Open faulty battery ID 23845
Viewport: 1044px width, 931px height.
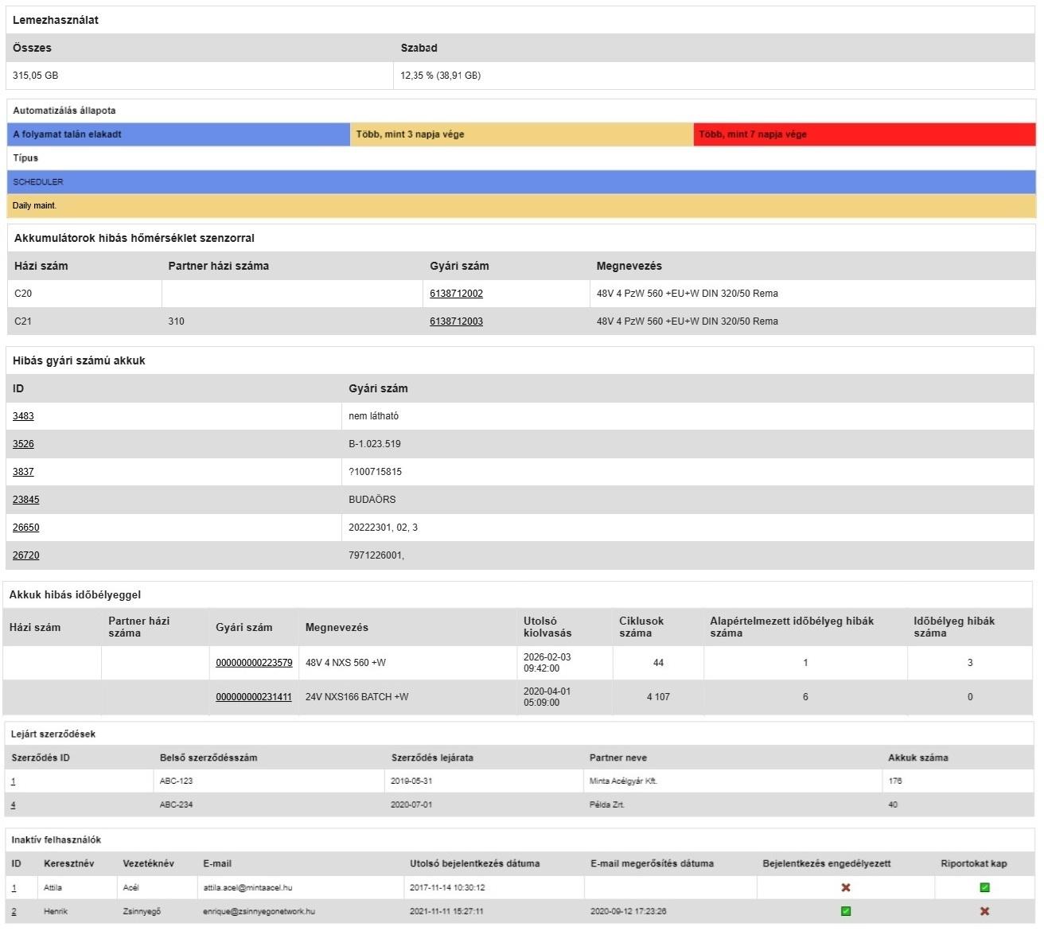(26, 499)
